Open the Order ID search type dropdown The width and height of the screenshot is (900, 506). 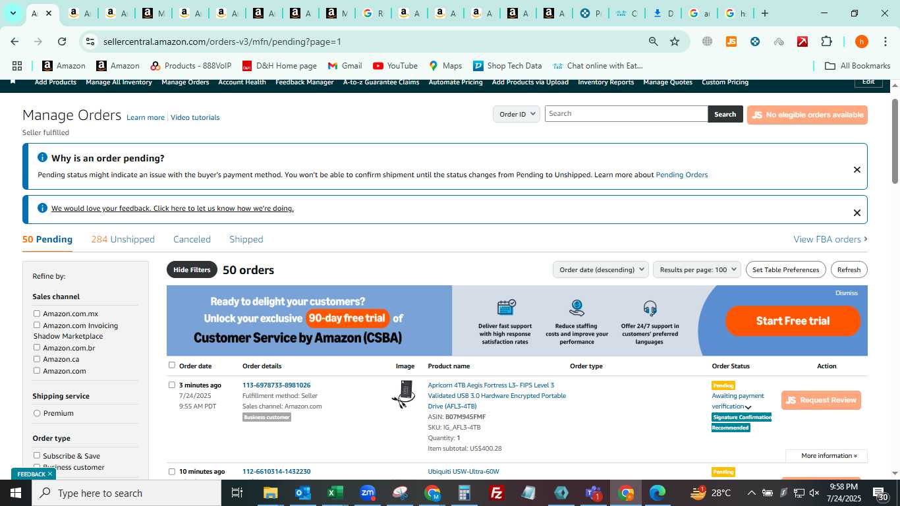(x=517, y=114)
